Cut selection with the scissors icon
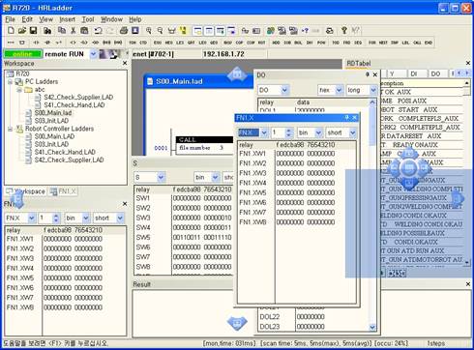474x350 pixels. 74,31
